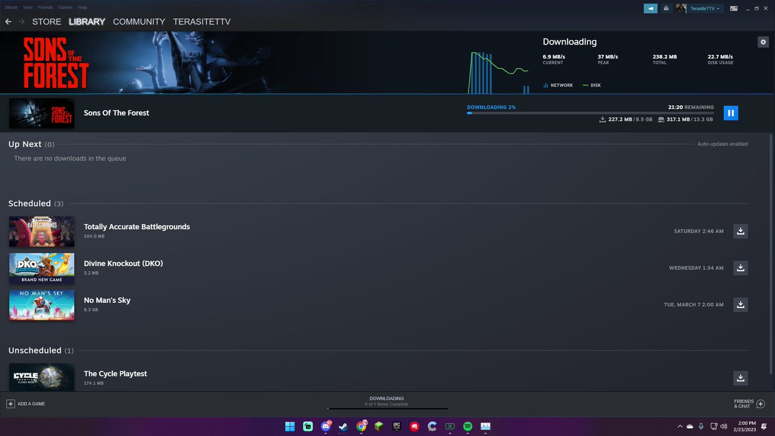Open Steam announcements megaphone icon
This screenshot has height=436, width=775.
point(650,8)
